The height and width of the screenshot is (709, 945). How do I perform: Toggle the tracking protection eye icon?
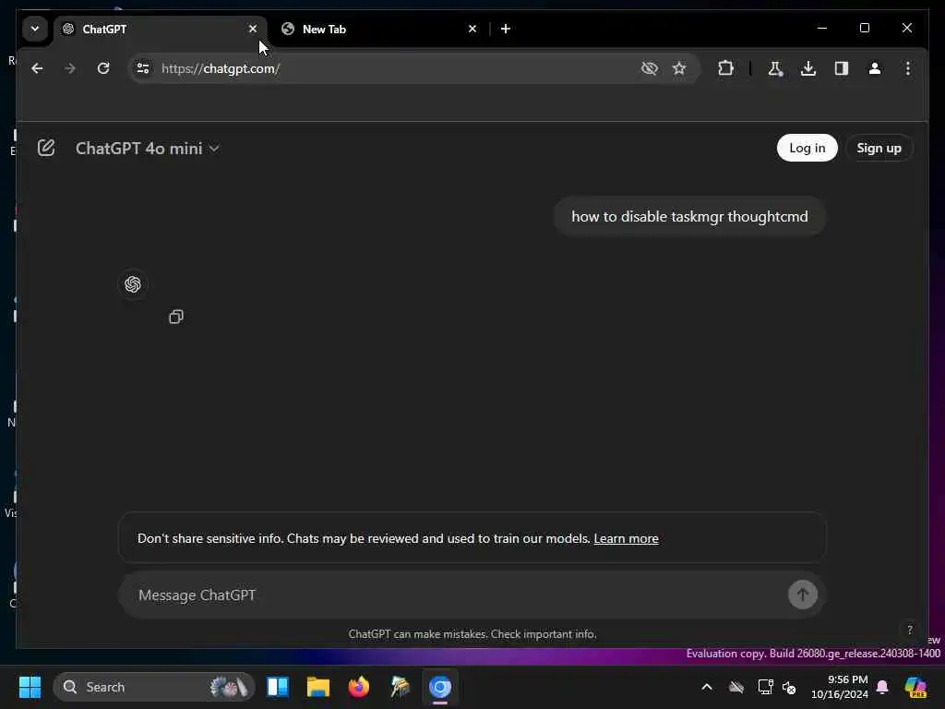(x=649, y=68)
